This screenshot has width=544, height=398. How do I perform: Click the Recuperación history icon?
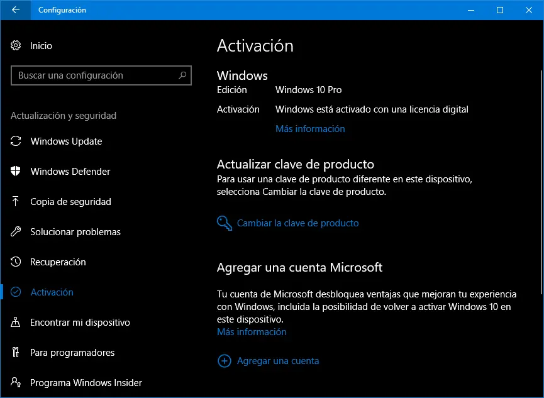click(16, 262)
